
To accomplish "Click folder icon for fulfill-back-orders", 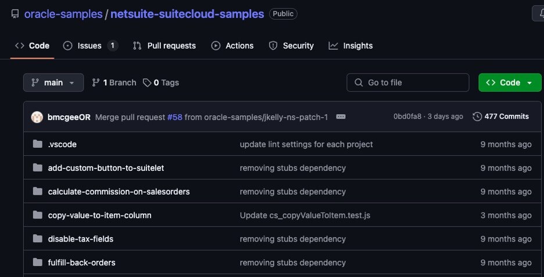I will [37, 263].
